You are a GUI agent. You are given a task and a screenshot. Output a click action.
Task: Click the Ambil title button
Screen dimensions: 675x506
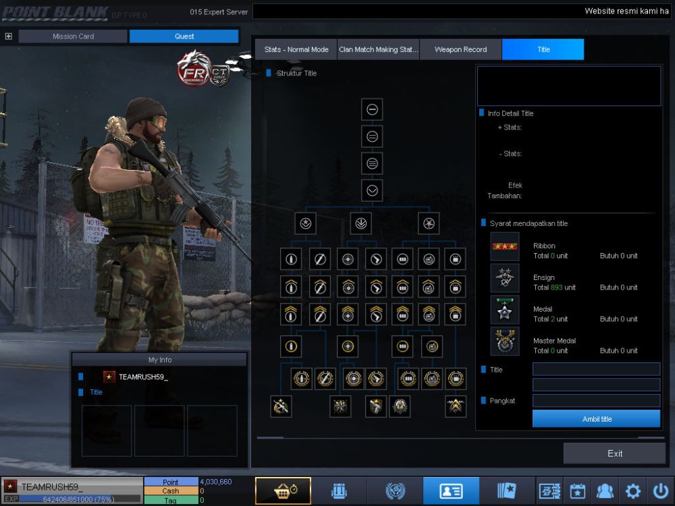597,419
